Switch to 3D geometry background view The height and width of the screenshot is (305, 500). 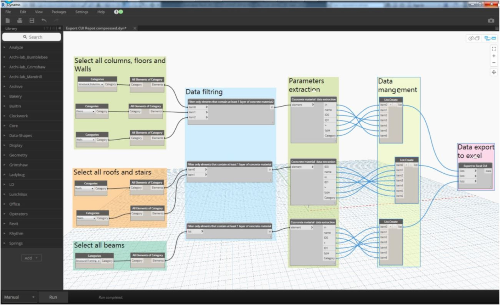point(474,39)
